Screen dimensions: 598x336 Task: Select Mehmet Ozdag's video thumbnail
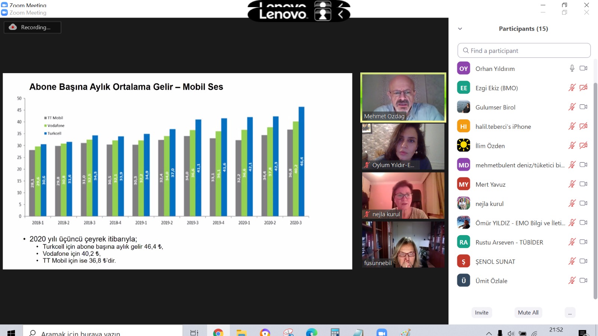403,97
